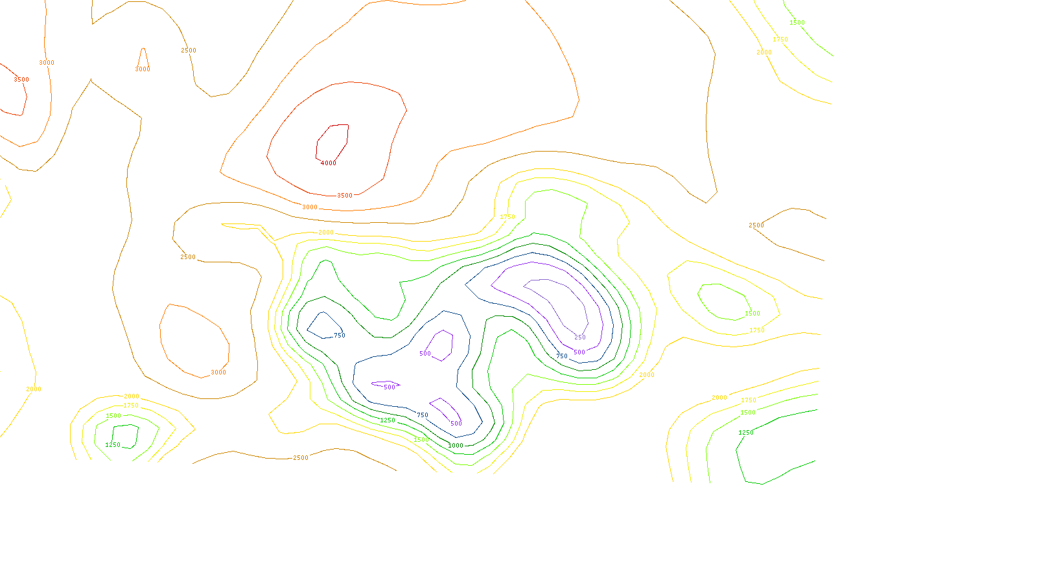Click the 1250 label next to the blue 750 label
1037x583 pixels.
[388, 421]
